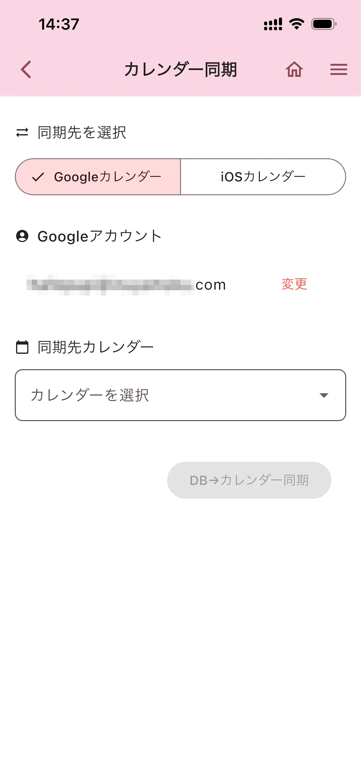
Task: Tap the checkmark on Googleカレンダー
Action: (38, 177)
